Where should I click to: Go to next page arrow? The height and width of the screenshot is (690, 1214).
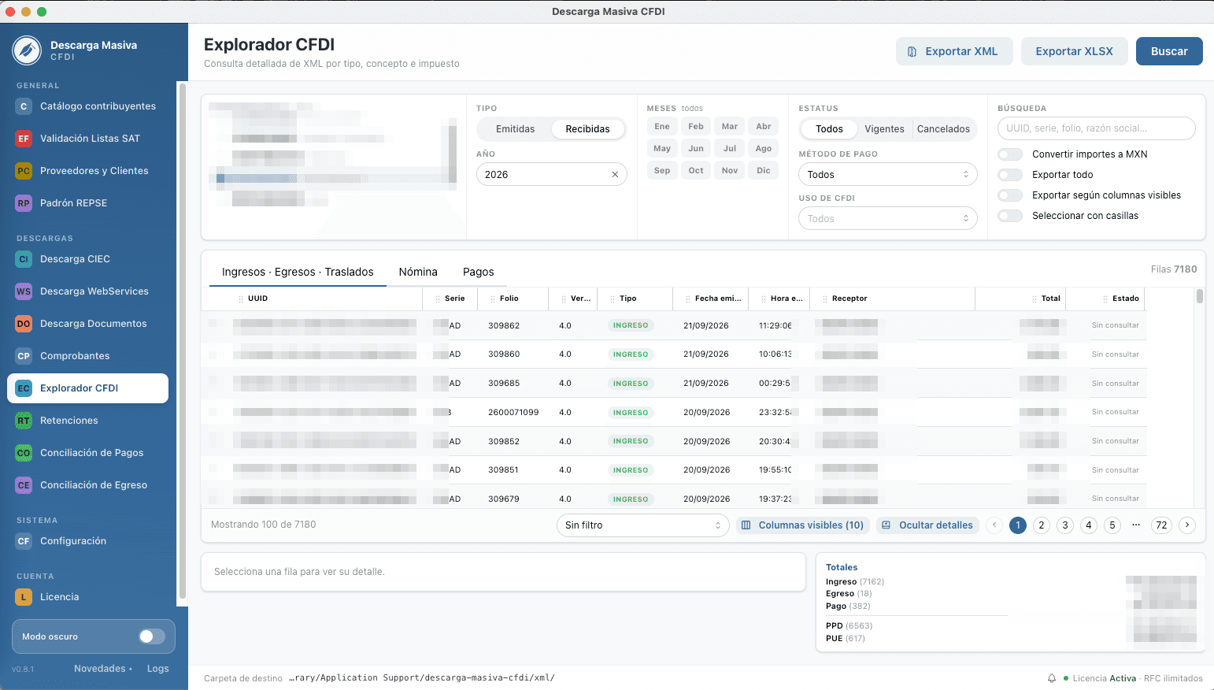tap(1187, 525)
